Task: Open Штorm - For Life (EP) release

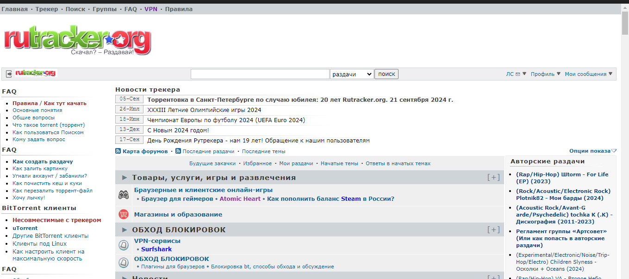Action: tap(562, 178)
